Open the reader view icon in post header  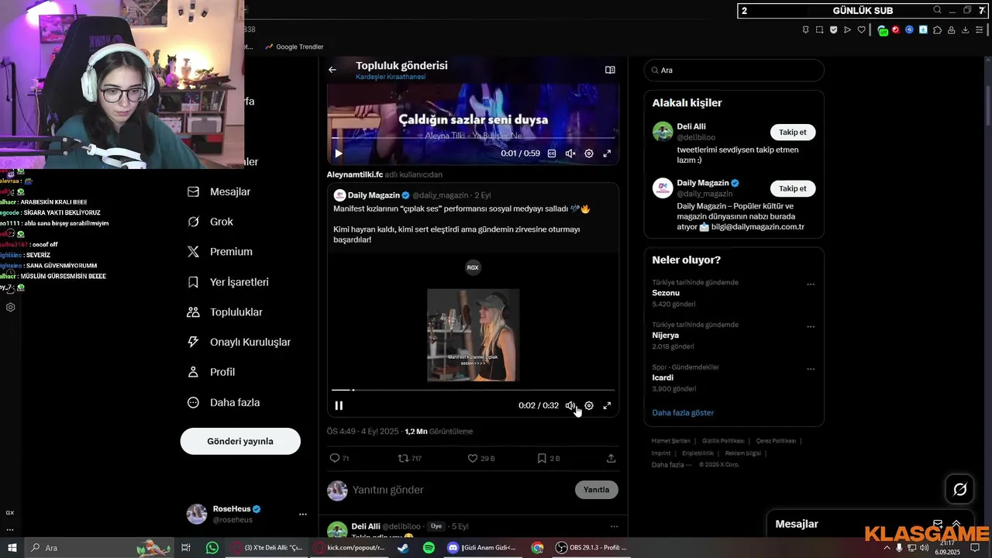tap(610, 70)
